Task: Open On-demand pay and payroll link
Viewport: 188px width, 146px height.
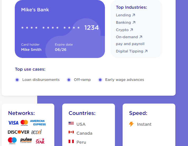Action: 129,37
